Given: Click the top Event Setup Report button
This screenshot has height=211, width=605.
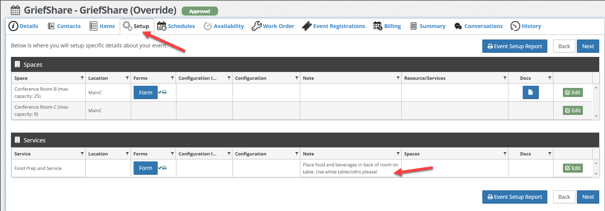Looking at the screenshot, I should pos(515,46).
